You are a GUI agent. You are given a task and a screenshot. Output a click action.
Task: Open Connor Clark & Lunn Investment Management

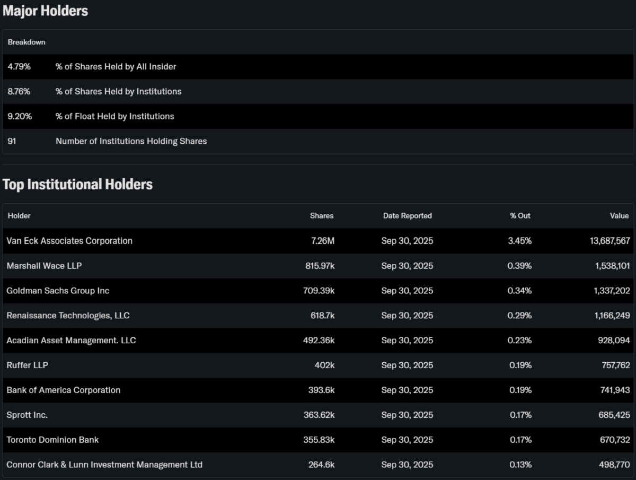coord(104,465)
